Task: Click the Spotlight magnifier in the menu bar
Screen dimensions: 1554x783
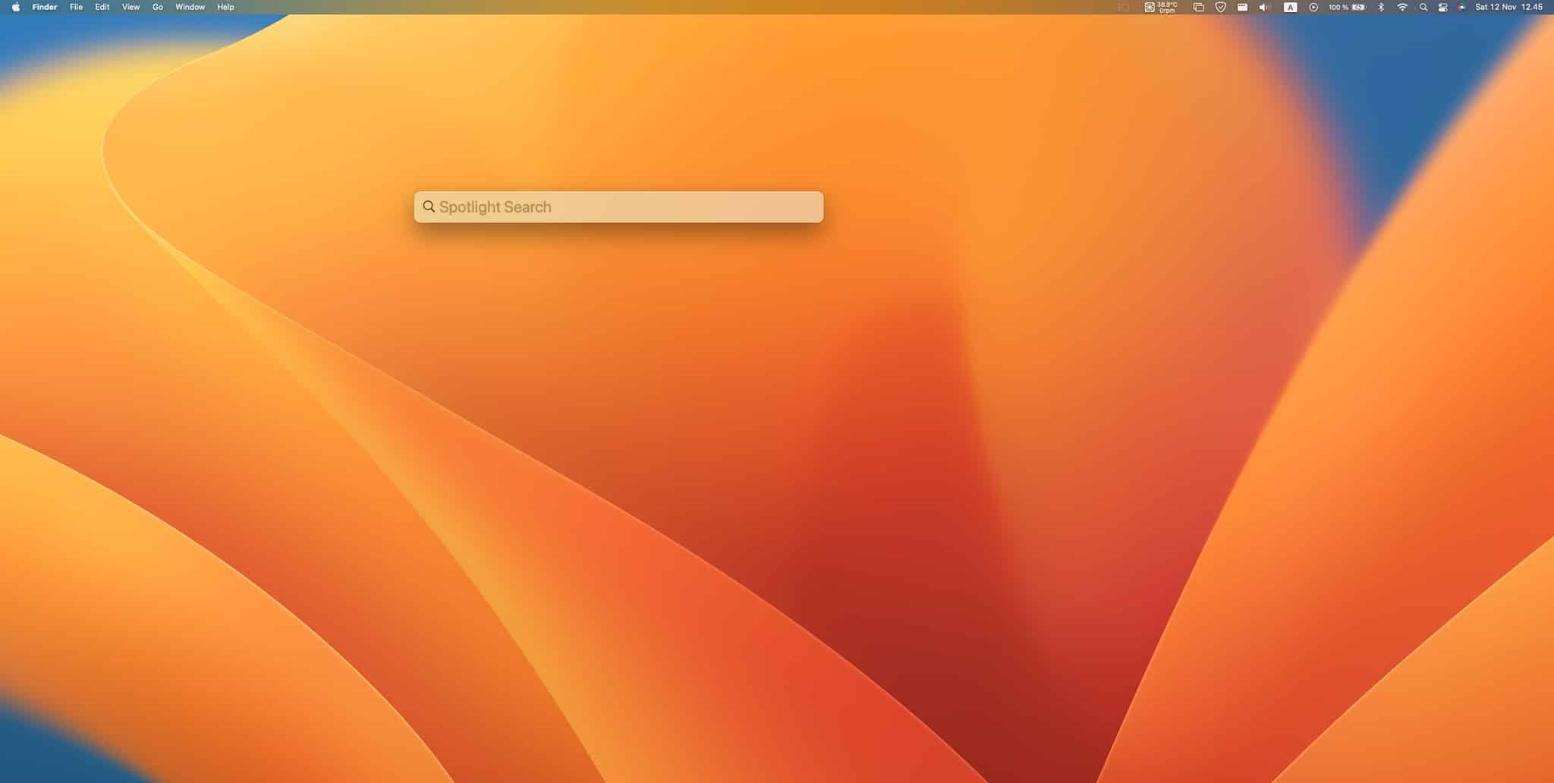Action: coord(1423,7)
